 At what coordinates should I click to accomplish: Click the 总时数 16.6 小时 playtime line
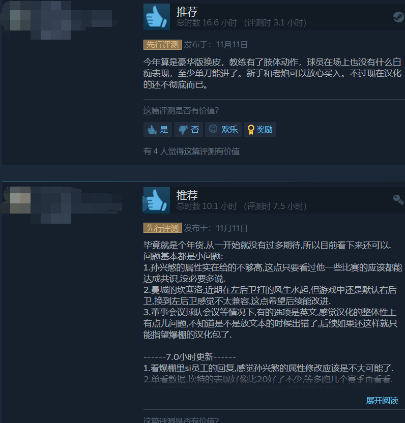[x=241, y=23]
